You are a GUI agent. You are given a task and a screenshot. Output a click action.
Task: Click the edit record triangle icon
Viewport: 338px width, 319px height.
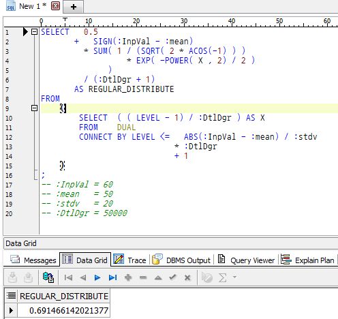[158, 277]
